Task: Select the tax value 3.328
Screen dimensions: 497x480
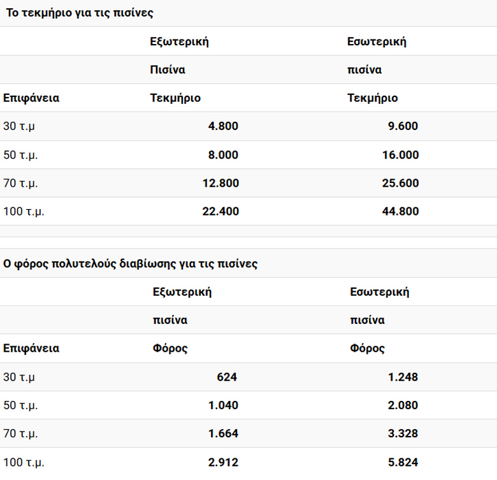Action: point(403,433)
